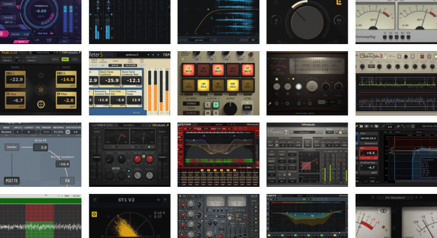Toggle the lit HMF SOLO button
This screenshot has width=437, height=238.
pyautogui.click(x=233, y=85)
